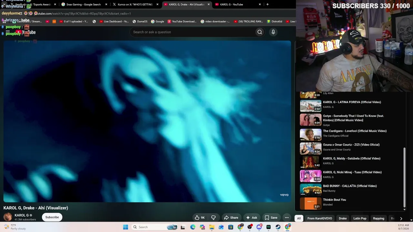This screenshot has height=232, width=413.
Task: Like the video with the thumbs up
Action: click(200, 217)
